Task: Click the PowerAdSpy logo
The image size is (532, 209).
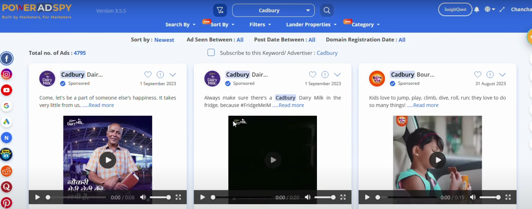Action: tap(37, 11)
